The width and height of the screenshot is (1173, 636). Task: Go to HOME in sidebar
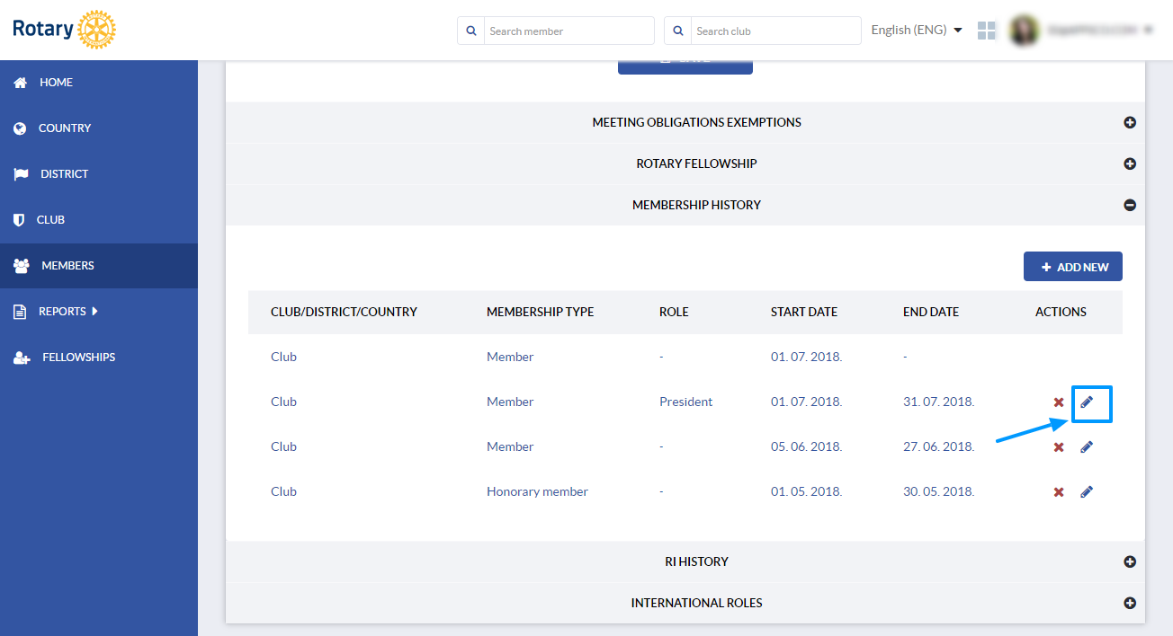click(99, 83)
